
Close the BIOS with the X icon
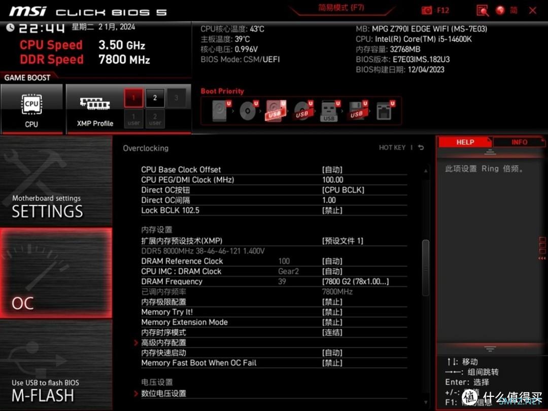(x=533, y=11)
